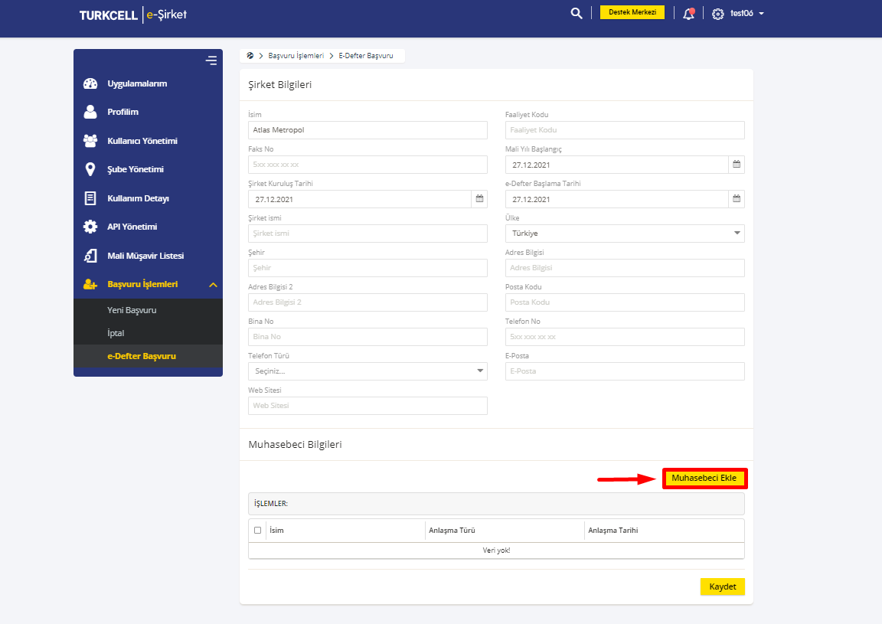Click Destek Merkezi button
This screenshot has height=624, width=882.
click(x=632, y=12)
